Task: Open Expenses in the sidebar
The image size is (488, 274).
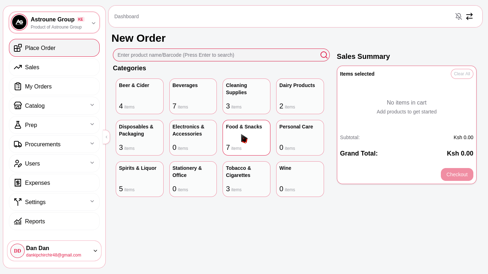Action: tap(54, 183)
